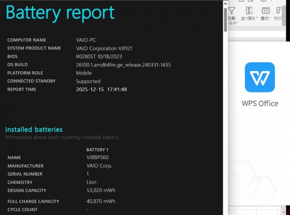Click the 書式 table format icon in WPS
Image resolution: width=290 pixels, height=215 pixels.
tap(266, 11)
